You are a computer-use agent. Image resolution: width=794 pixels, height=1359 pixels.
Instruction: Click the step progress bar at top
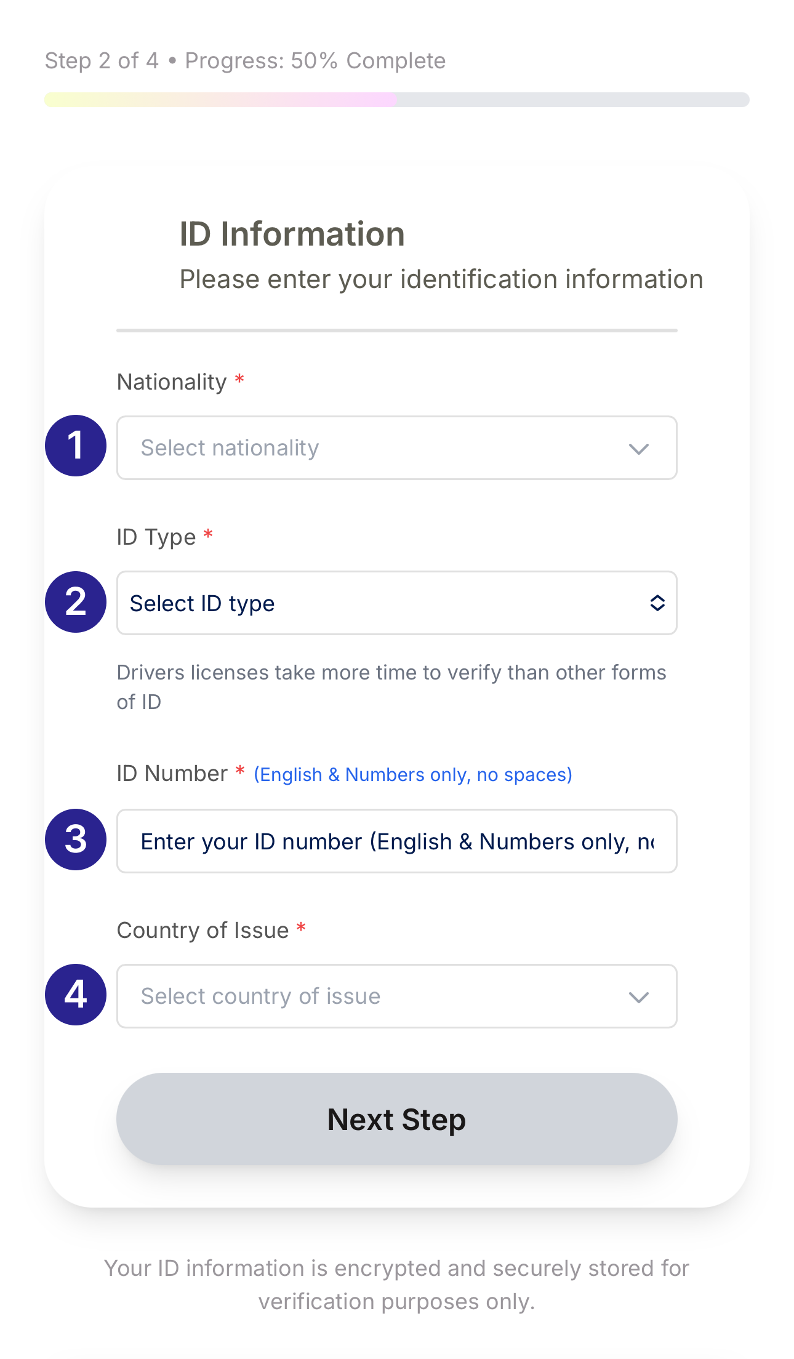pyautogui.click(x=396, y=100)
